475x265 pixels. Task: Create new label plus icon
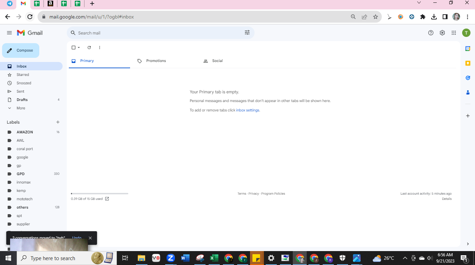(58, 122)
